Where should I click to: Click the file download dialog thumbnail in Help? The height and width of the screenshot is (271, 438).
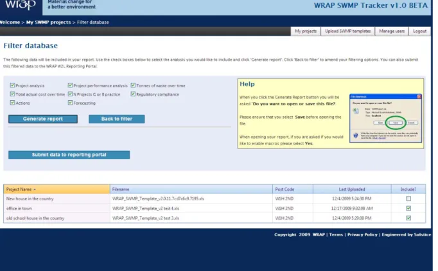(385, 118)
